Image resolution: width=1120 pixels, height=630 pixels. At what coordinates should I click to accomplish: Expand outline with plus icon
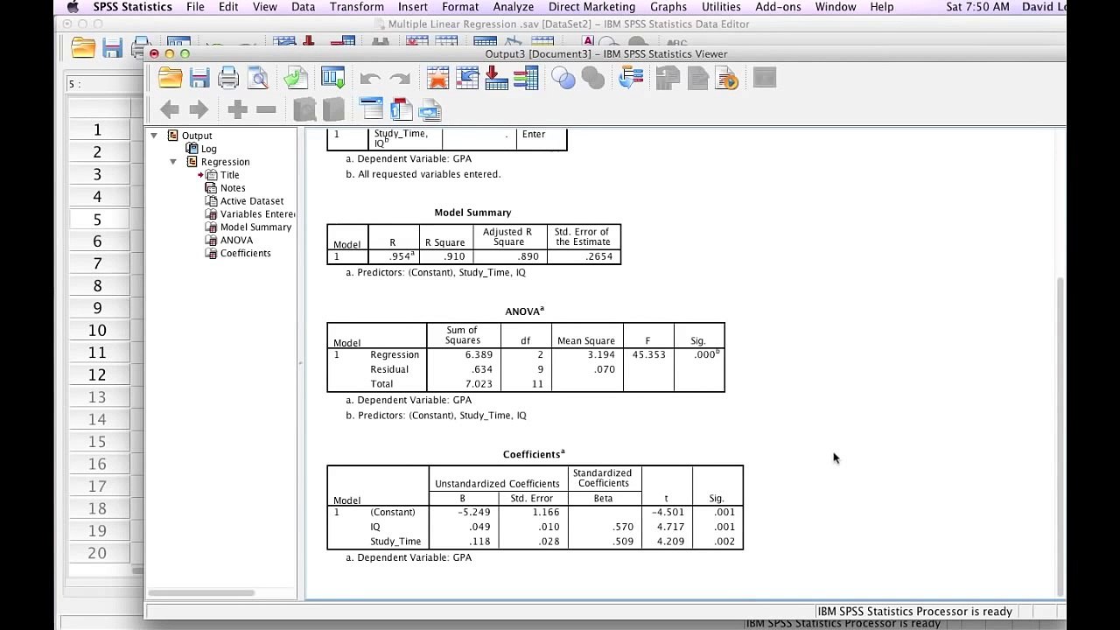point(237,109)
